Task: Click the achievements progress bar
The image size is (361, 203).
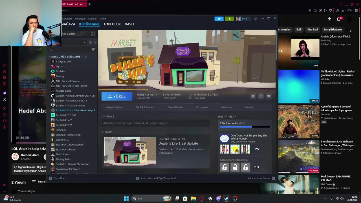Action: (x=245, y=127)
